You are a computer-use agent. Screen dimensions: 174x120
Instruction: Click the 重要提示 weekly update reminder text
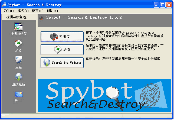point(124,59)
